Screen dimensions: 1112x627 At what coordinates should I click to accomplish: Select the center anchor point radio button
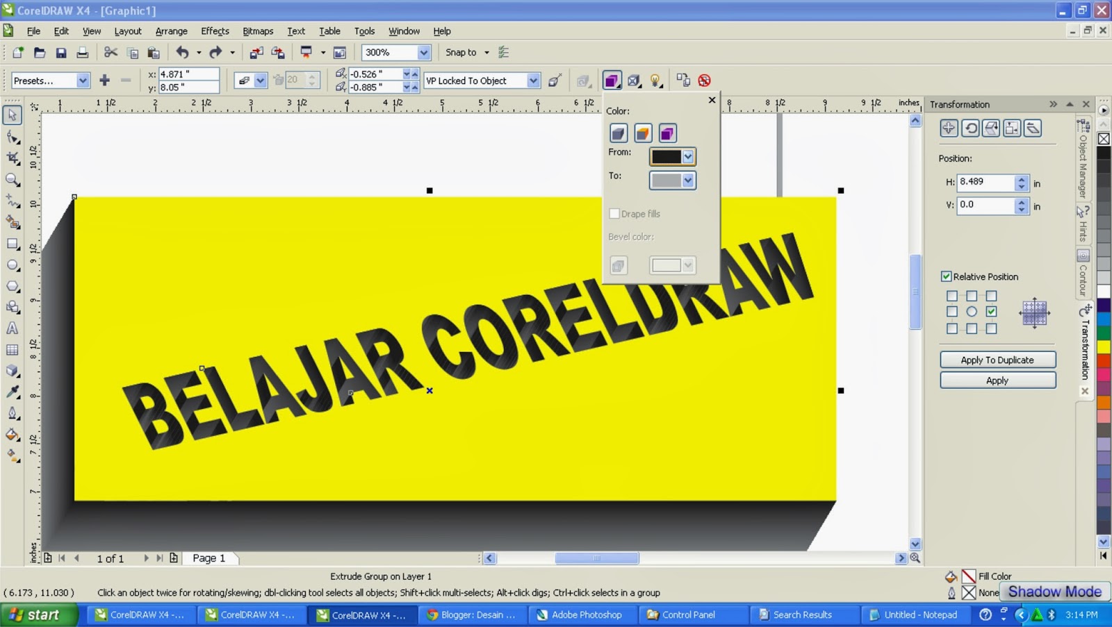972,312
